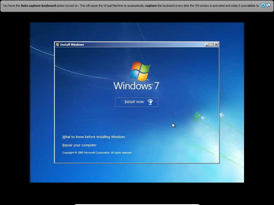Click the Microsoft copyright notice text
The height and width of the screenshot is (205, 274).
pyautogui.click(x=97, y=152)
